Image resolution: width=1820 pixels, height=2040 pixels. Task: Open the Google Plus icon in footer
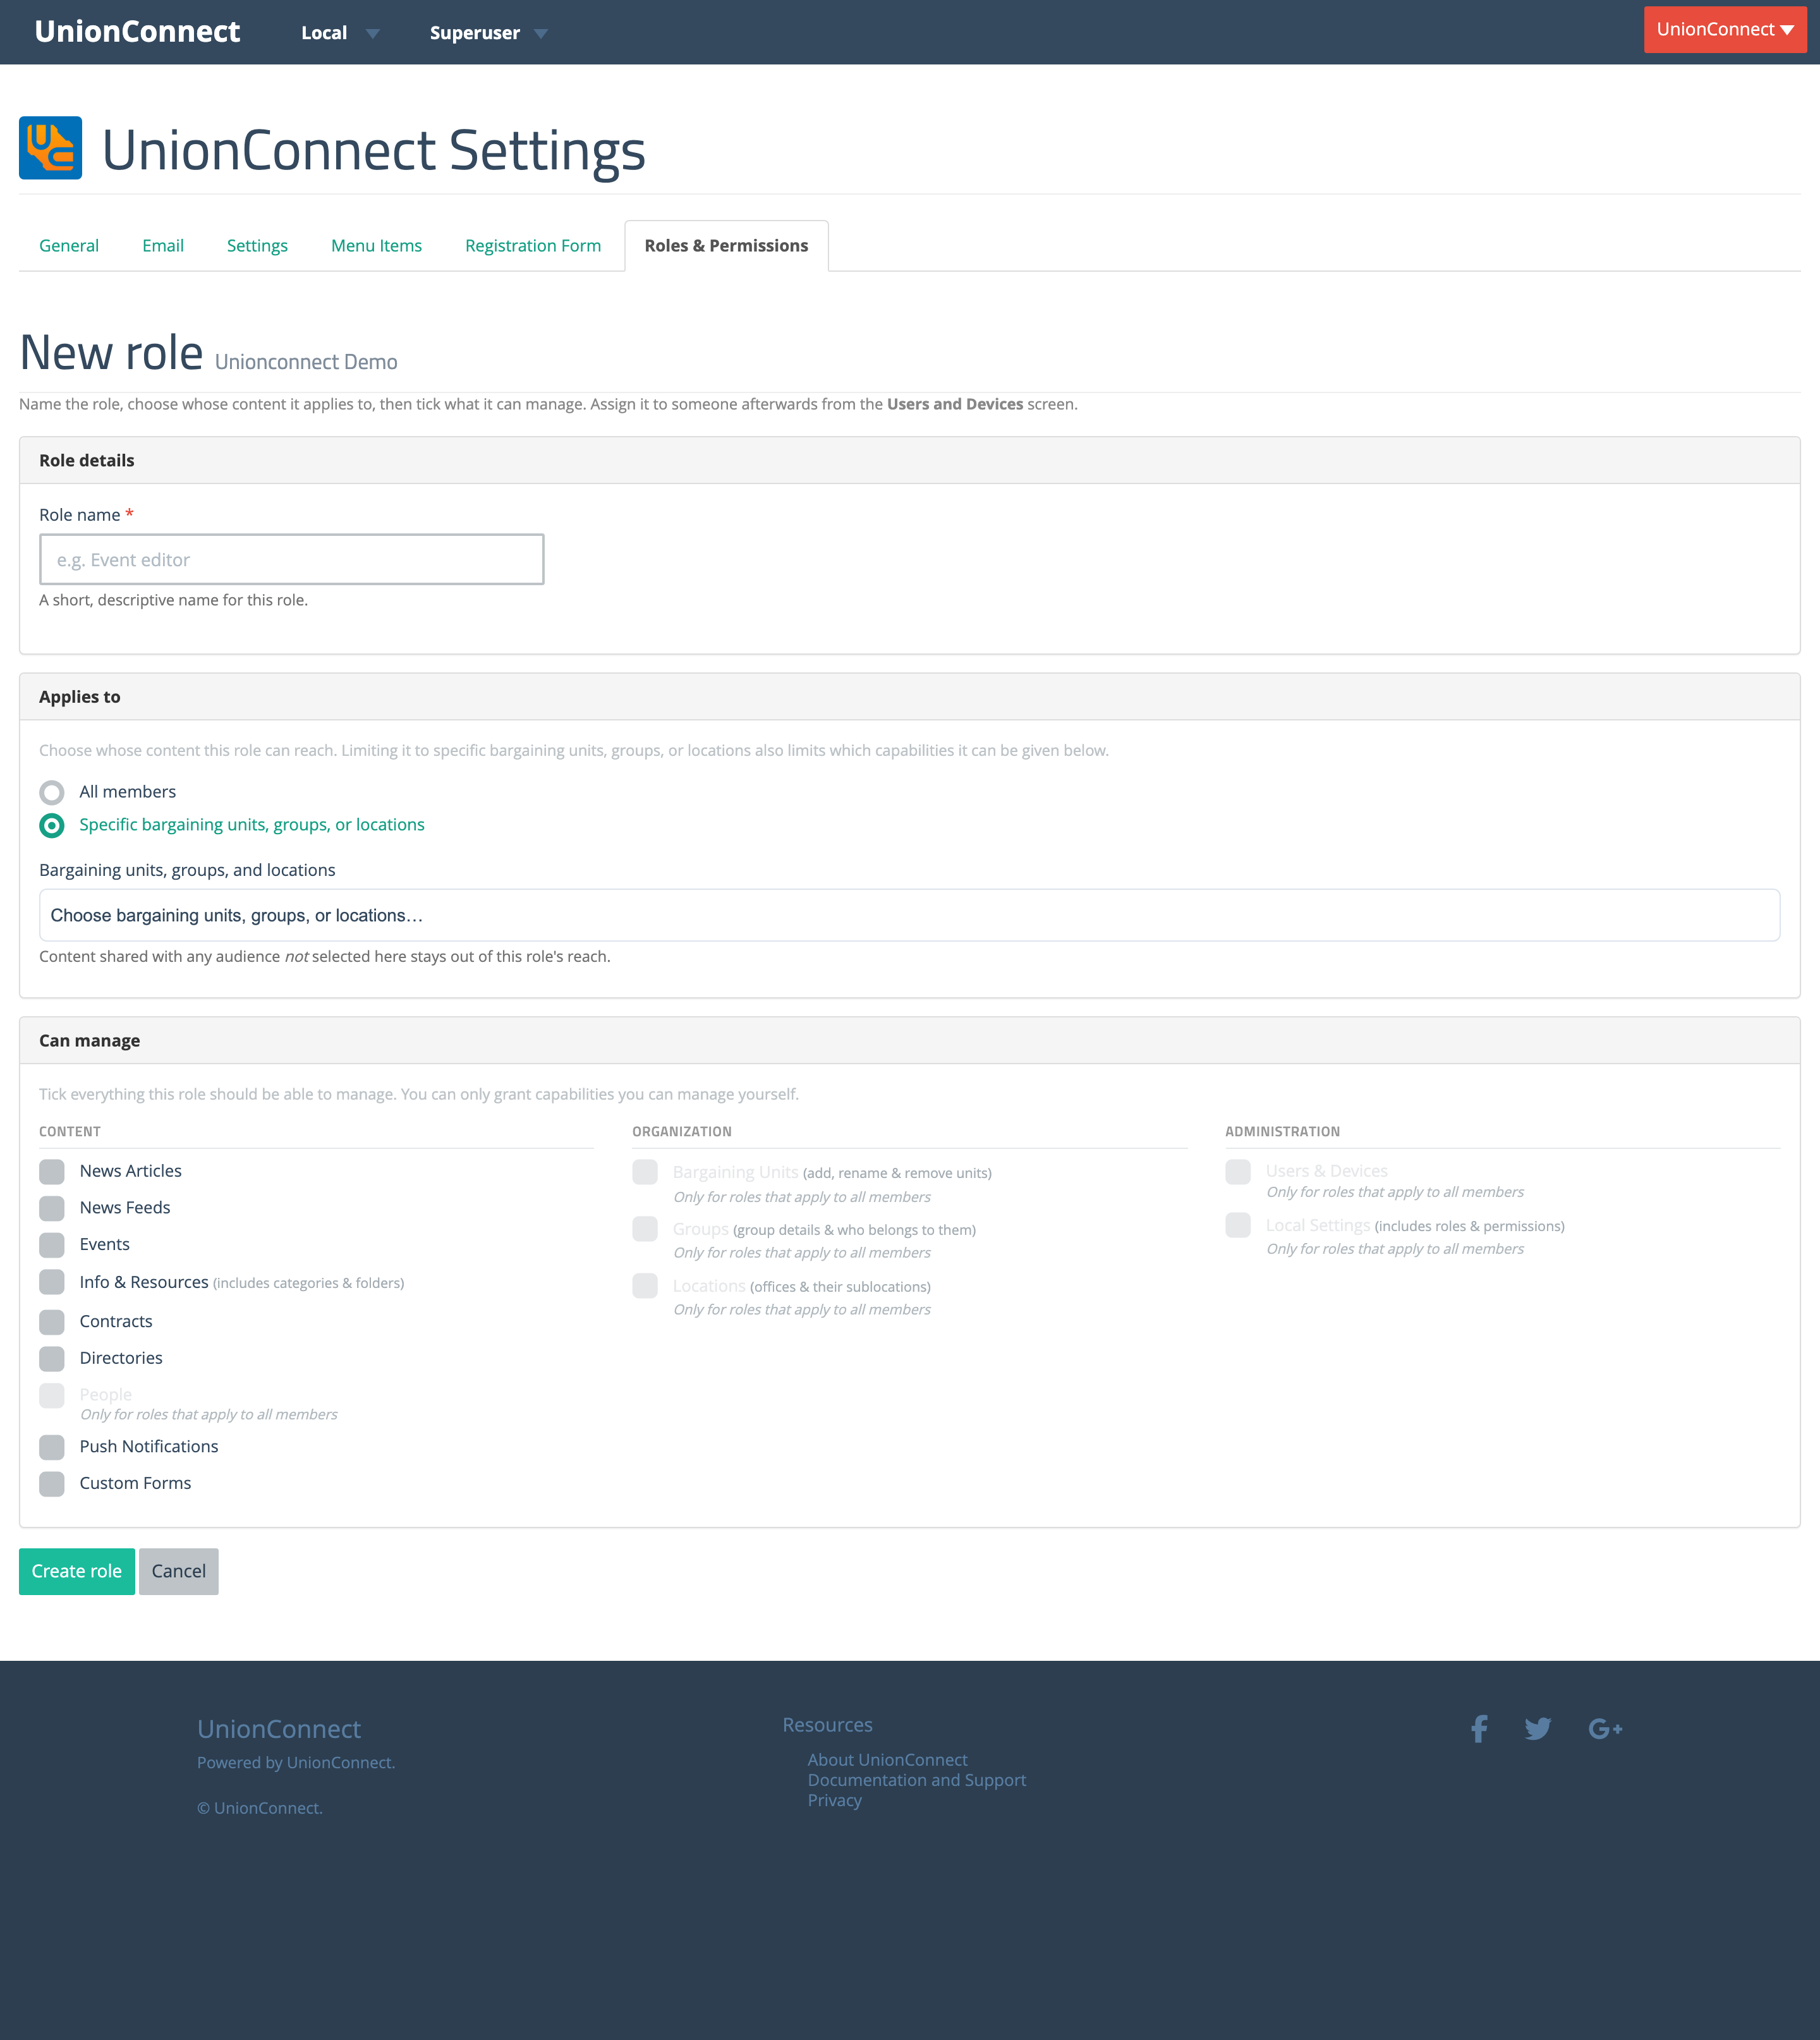(1605, 1729)
